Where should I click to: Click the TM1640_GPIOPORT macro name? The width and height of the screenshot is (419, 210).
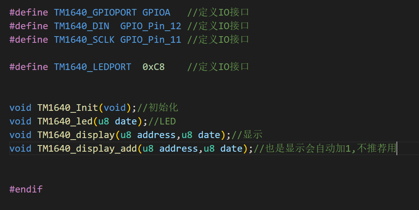(95, 12)
